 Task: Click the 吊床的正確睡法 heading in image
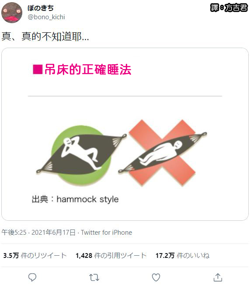[x=88, y=70]
